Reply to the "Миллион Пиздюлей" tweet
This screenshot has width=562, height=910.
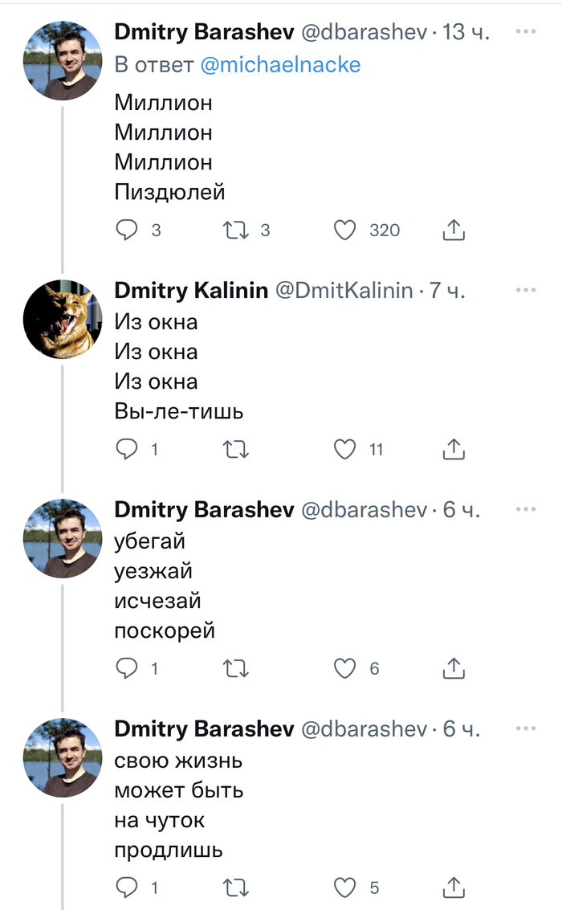point(128,231)
